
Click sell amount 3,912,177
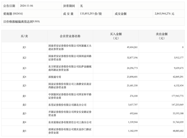pyautogui.click(x=179, y=58)
